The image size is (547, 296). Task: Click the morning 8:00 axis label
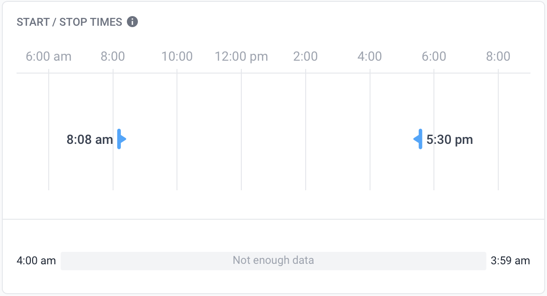click(113, 56)
